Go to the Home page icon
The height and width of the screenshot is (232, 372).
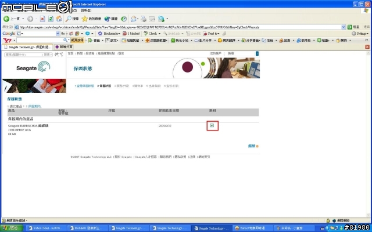(x=59, y=19)
